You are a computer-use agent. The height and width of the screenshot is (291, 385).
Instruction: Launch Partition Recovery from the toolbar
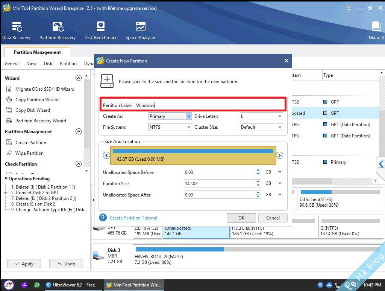[58, 30]
